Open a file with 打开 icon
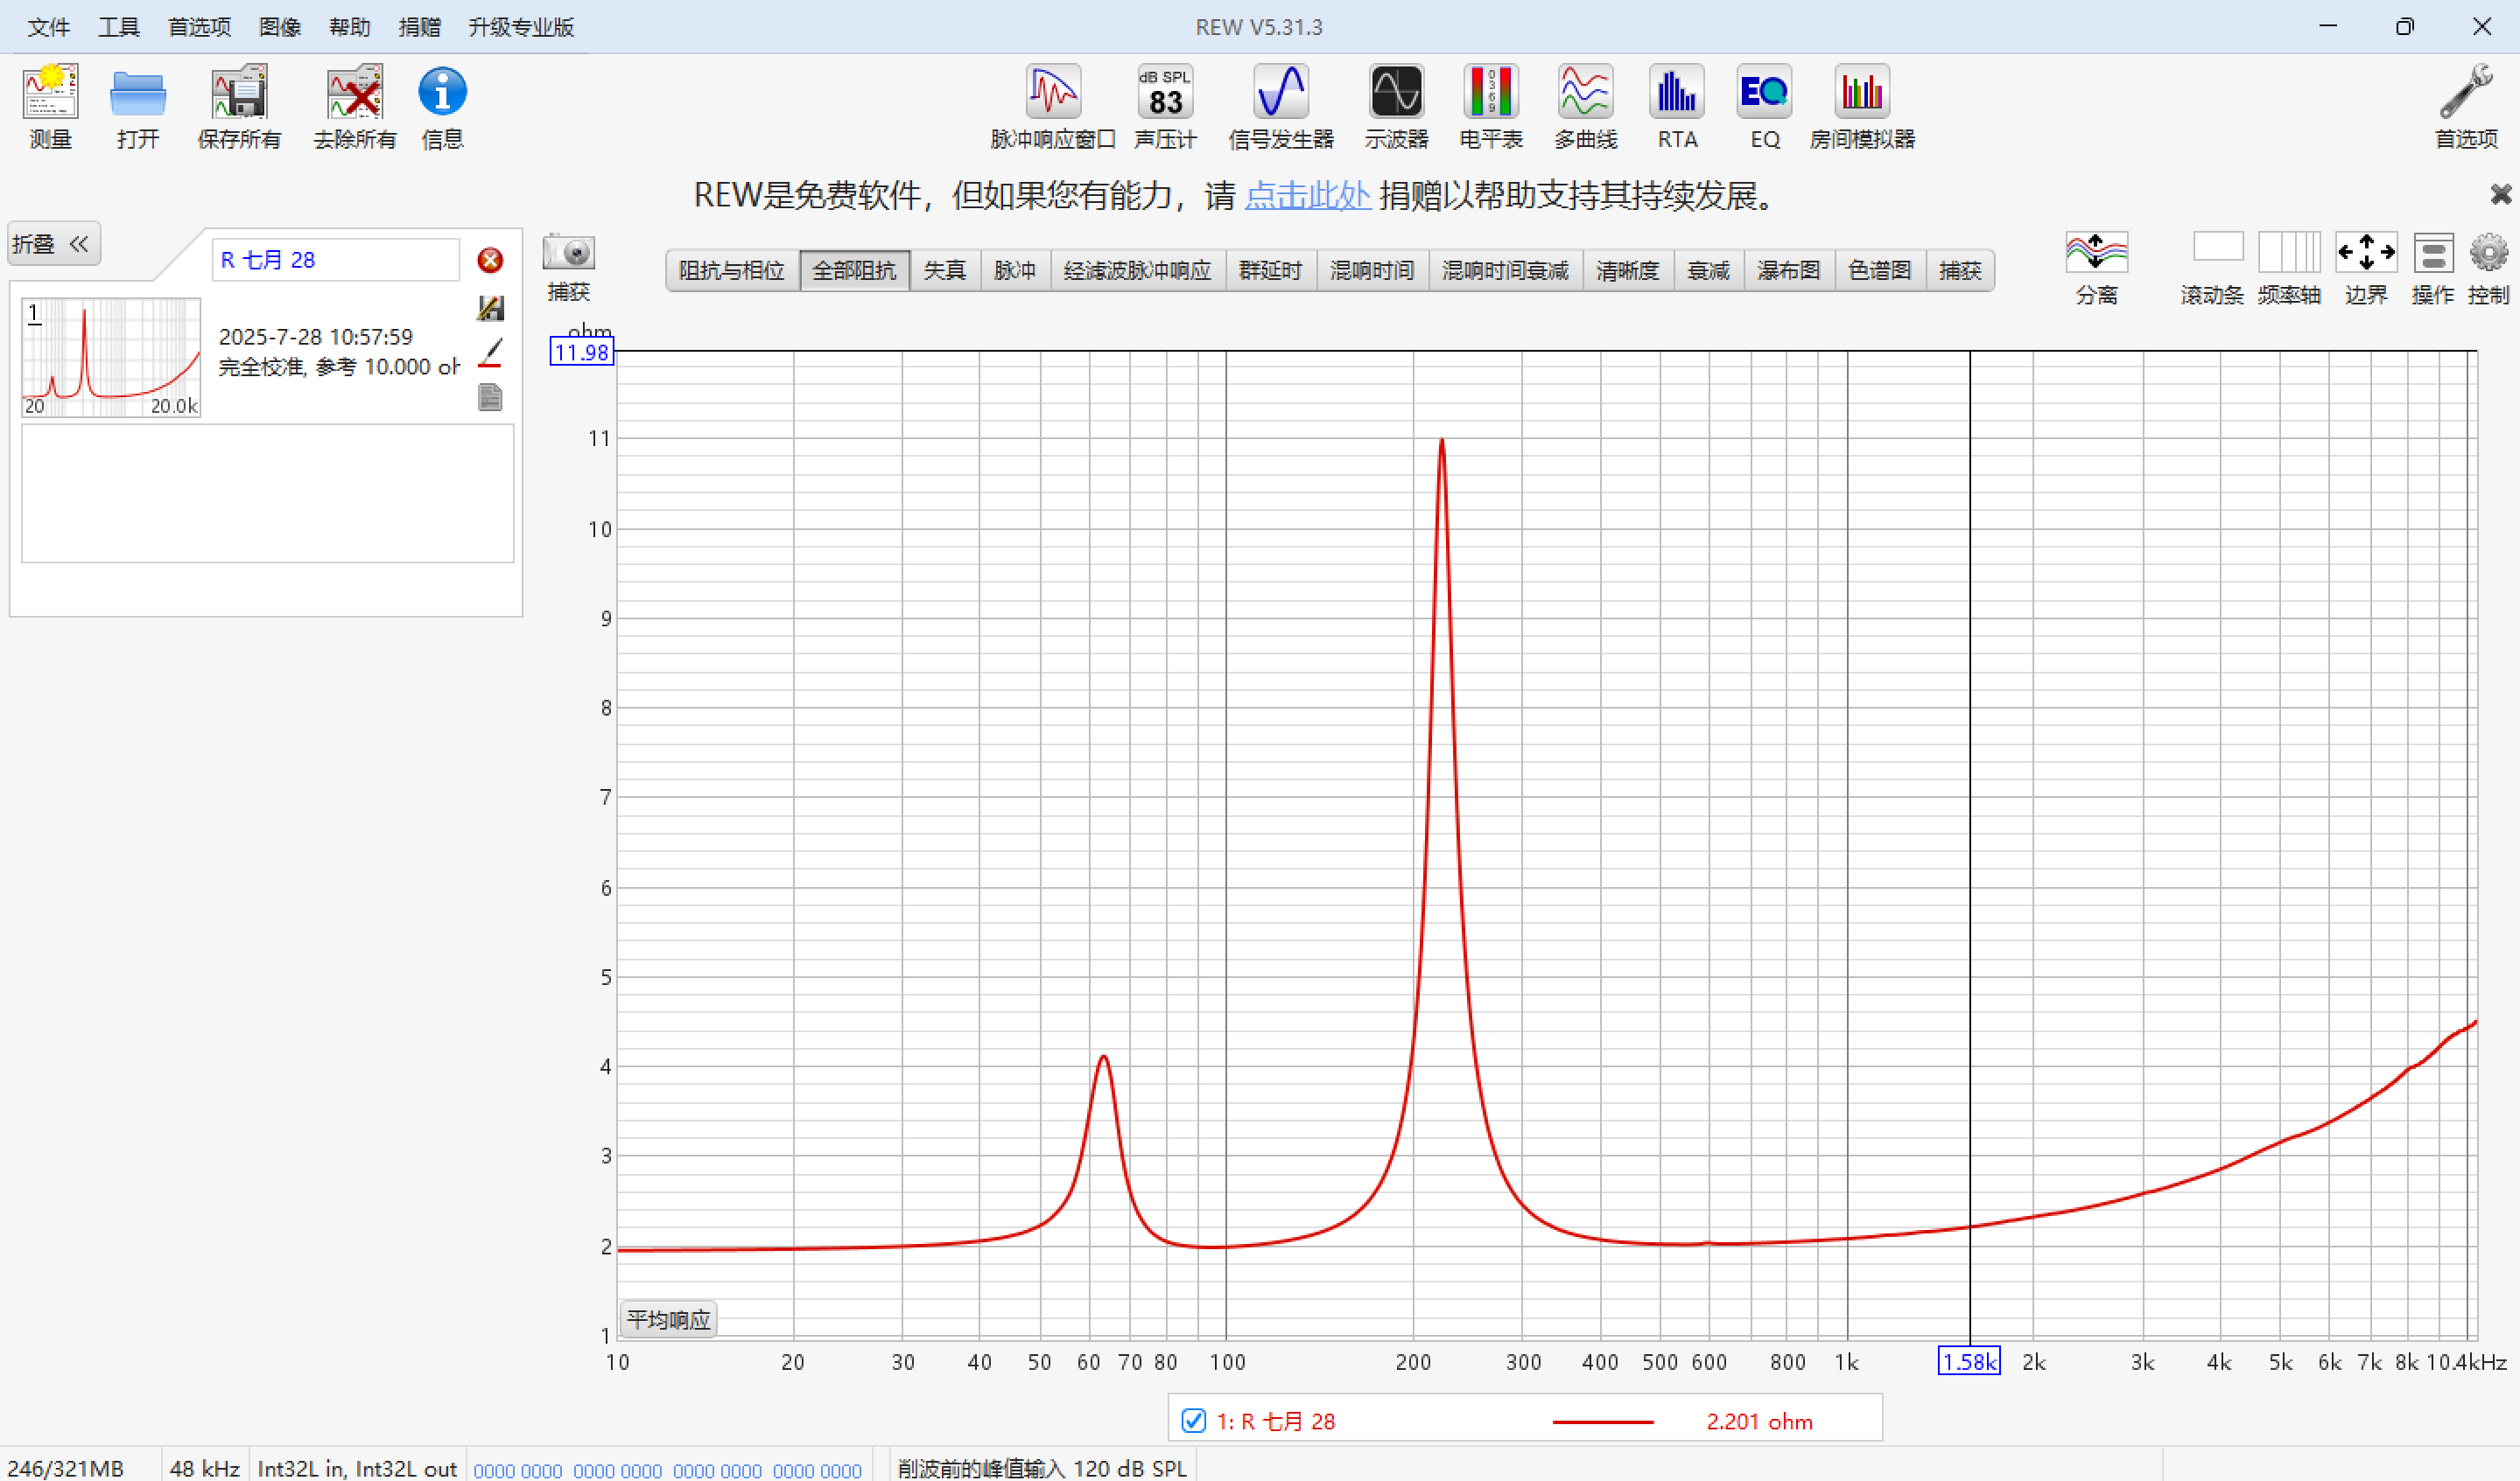The width and height of the screenshot is (2520, 1481). tap(138, 94)
